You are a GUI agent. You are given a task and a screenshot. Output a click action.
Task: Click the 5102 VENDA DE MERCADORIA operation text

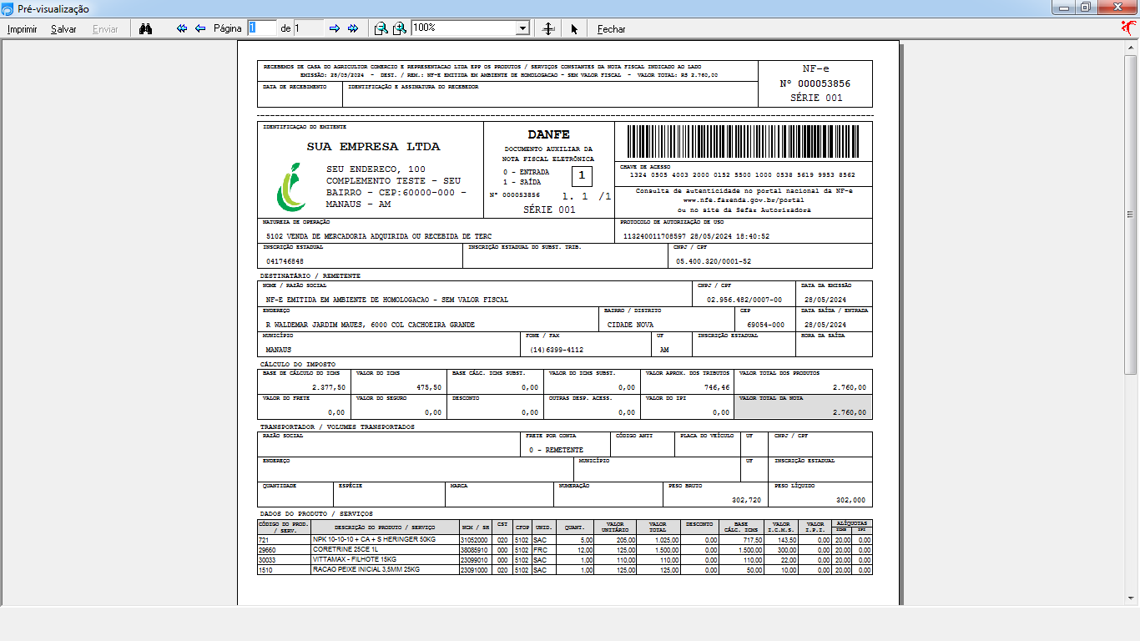click(379, 236)
